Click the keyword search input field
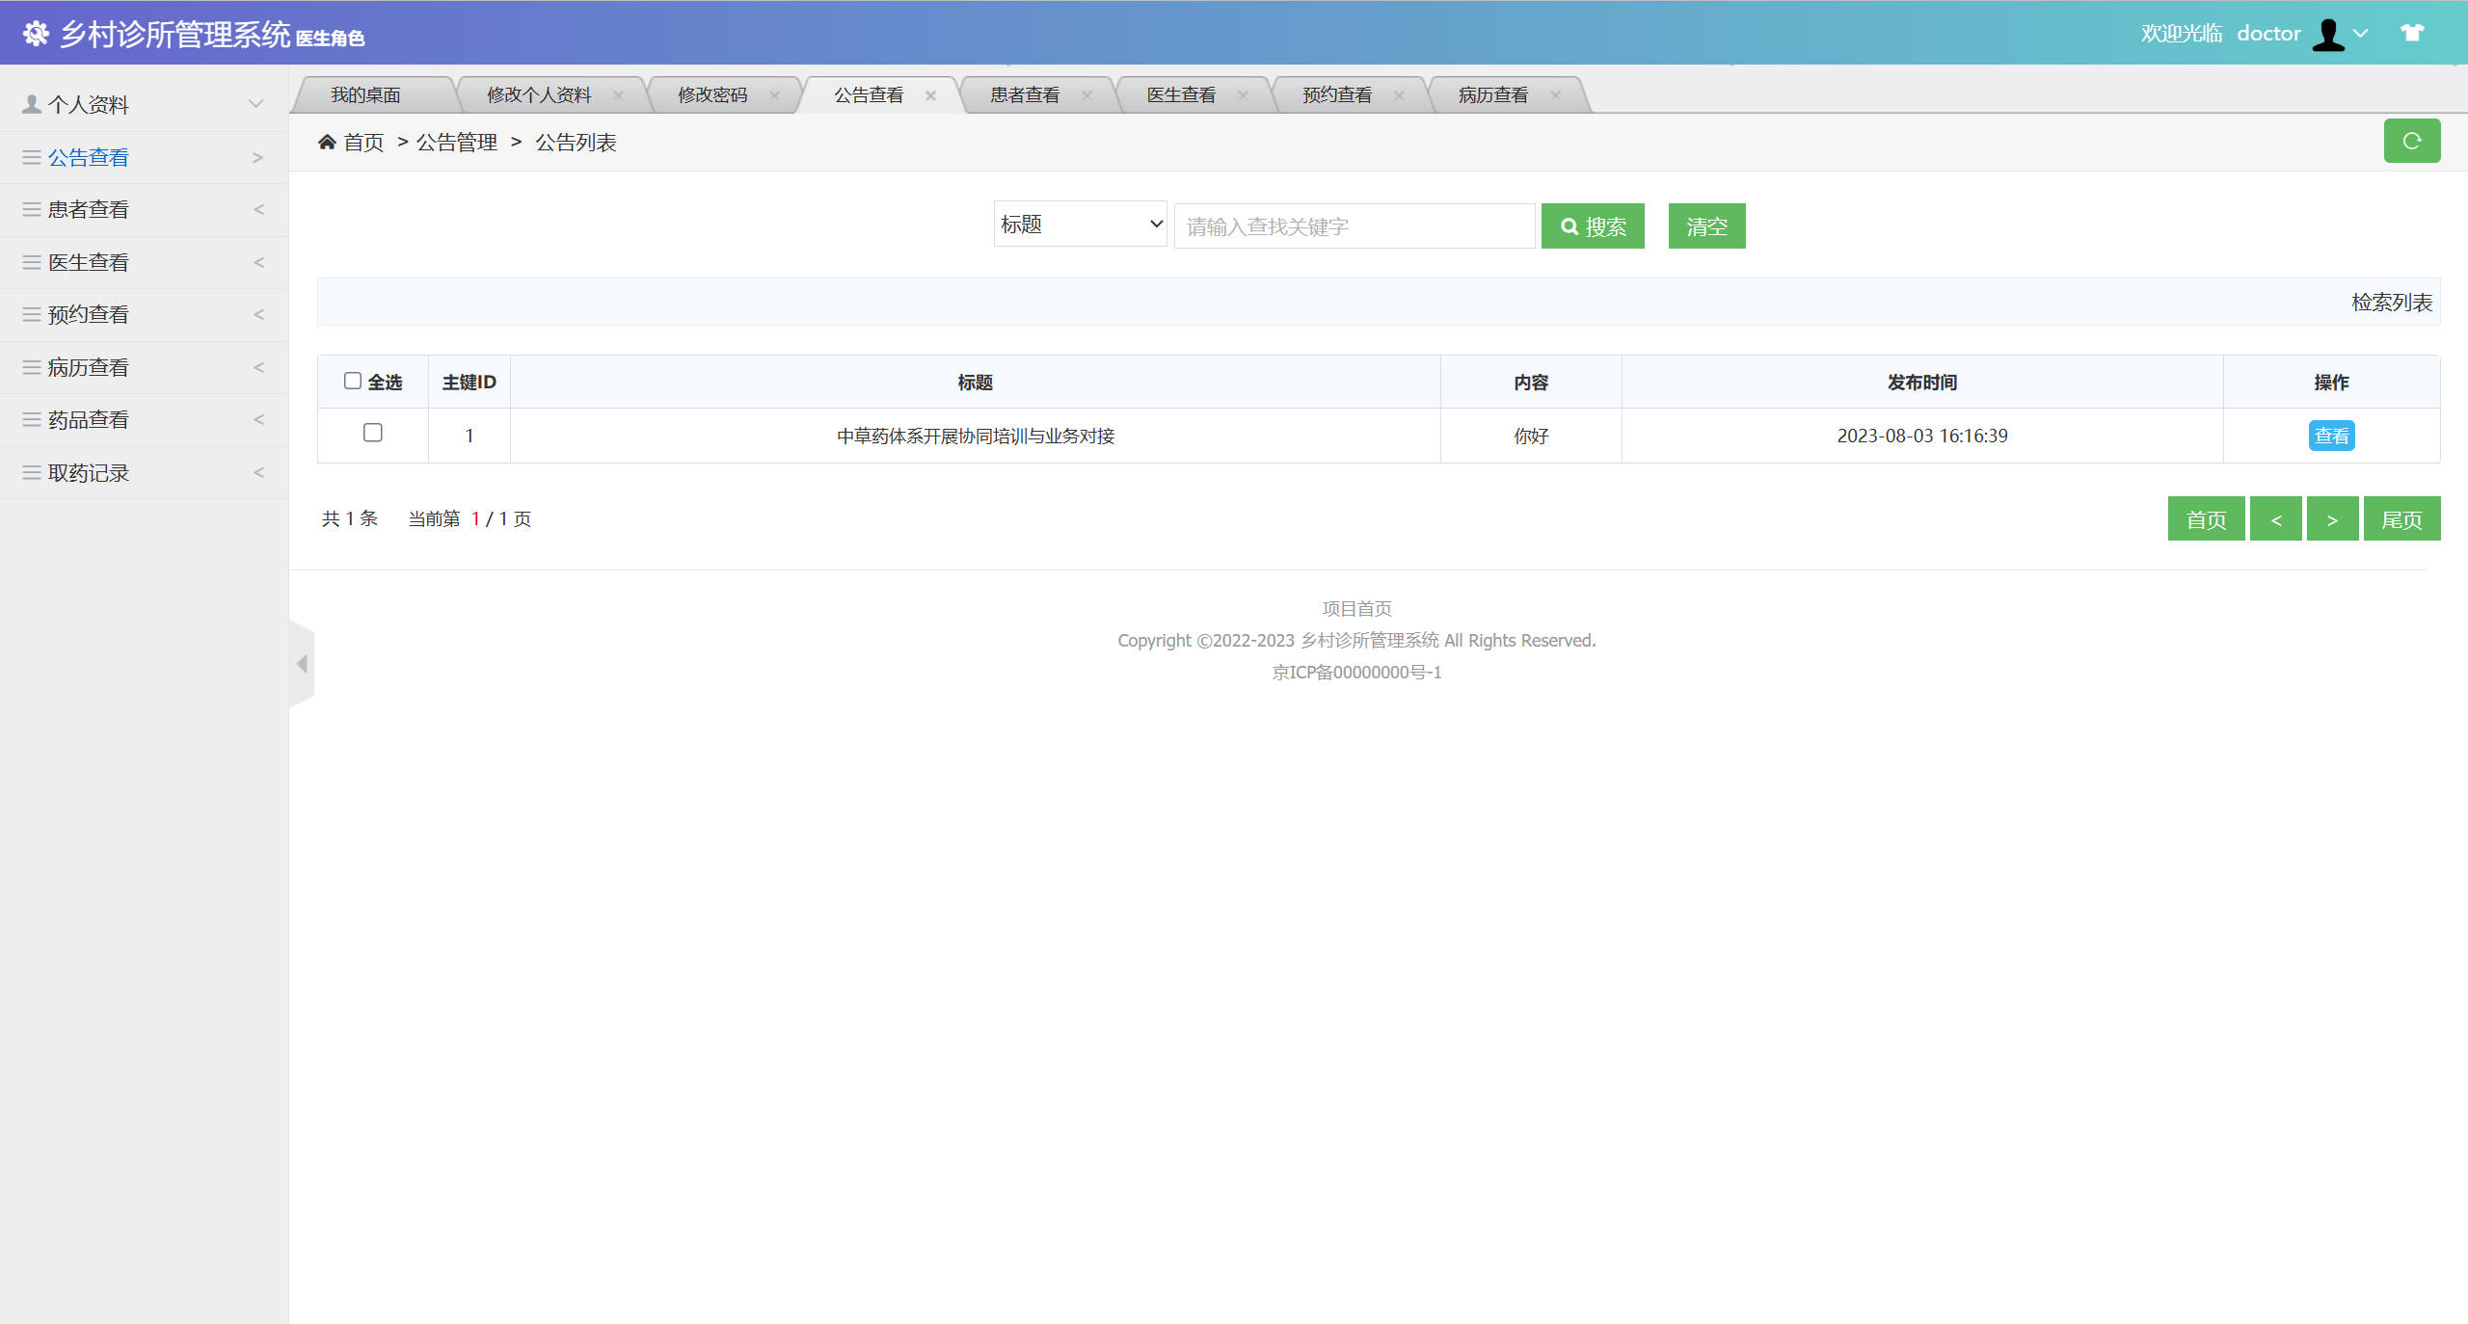 pos(1354,225)
